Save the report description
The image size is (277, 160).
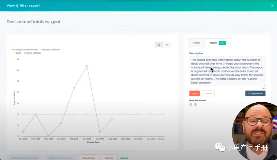[194, 93]
